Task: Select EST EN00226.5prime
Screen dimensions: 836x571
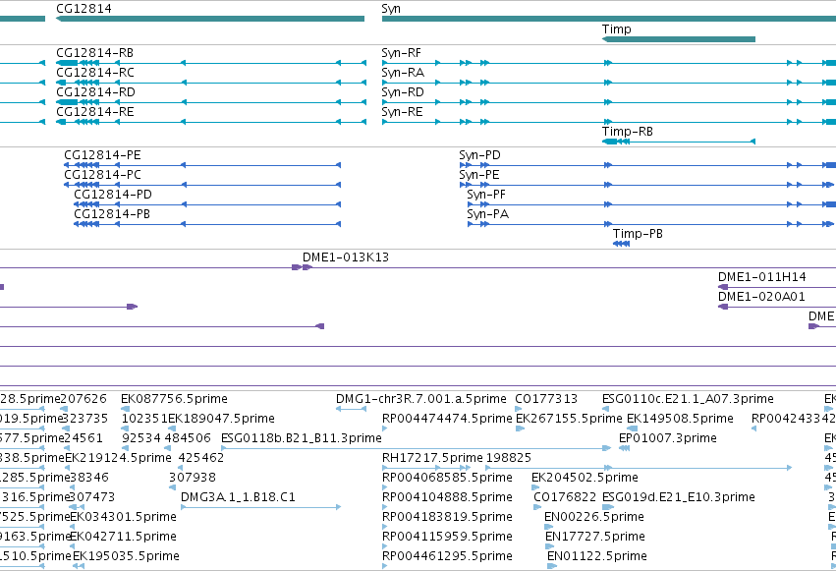Action: [594, 517]
